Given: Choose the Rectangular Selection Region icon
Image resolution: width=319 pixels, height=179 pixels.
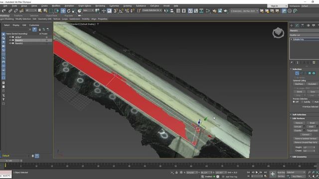Looking at the screenshot, I should pos(51,11).
